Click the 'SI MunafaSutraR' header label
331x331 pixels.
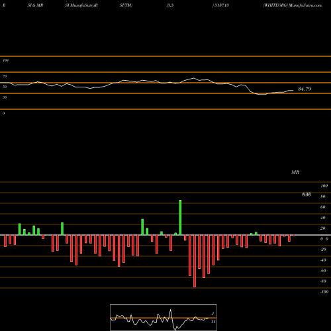(x=81, y=5)
